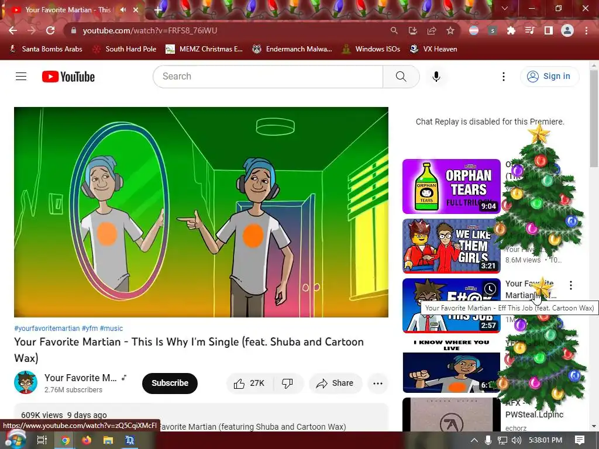This screenshot has width=599, height=449.
Task: Mute the tab via the speaker icon
Action: coord(123,10)
